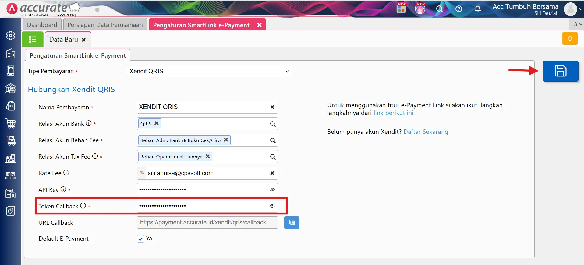The height and width of the screenshot is (265, 584).
Task: Show info for API Key
Action: pos(63,189)
